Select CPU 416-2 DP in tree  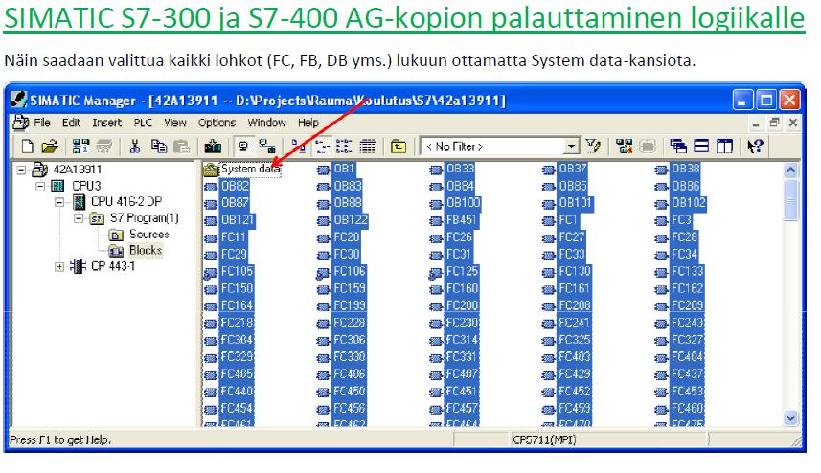(x=126, y=201)
